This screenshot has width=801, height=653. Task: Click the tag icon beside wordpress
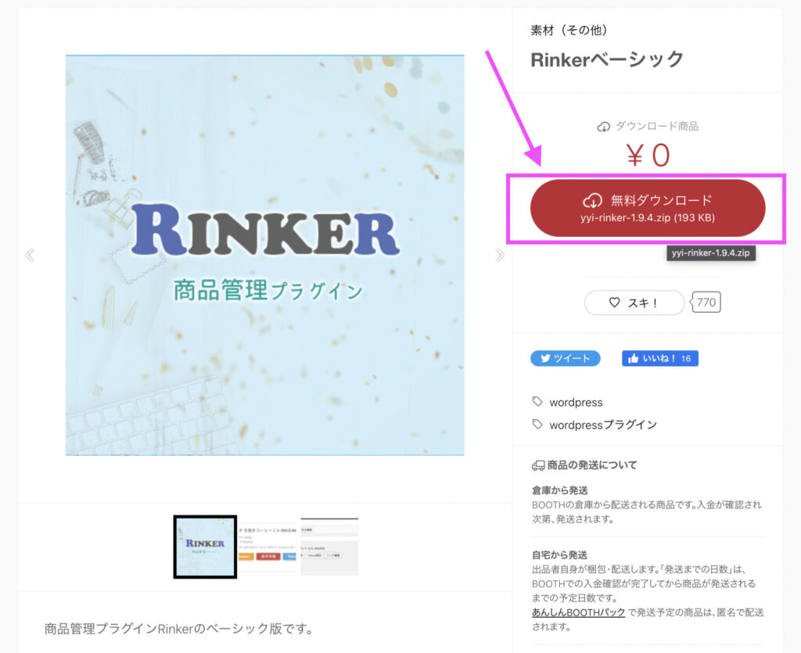537,402
